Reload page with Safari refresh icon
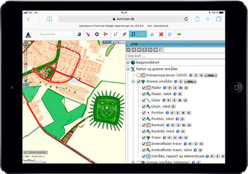The height and width of the screenshot is (174, 248). tap(186, 19)
